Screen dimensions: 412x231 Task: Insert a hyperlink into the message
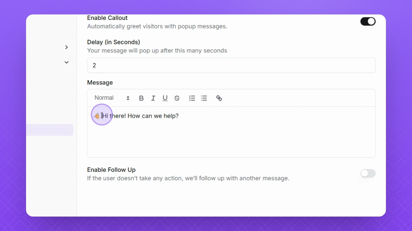coord(219,98)
